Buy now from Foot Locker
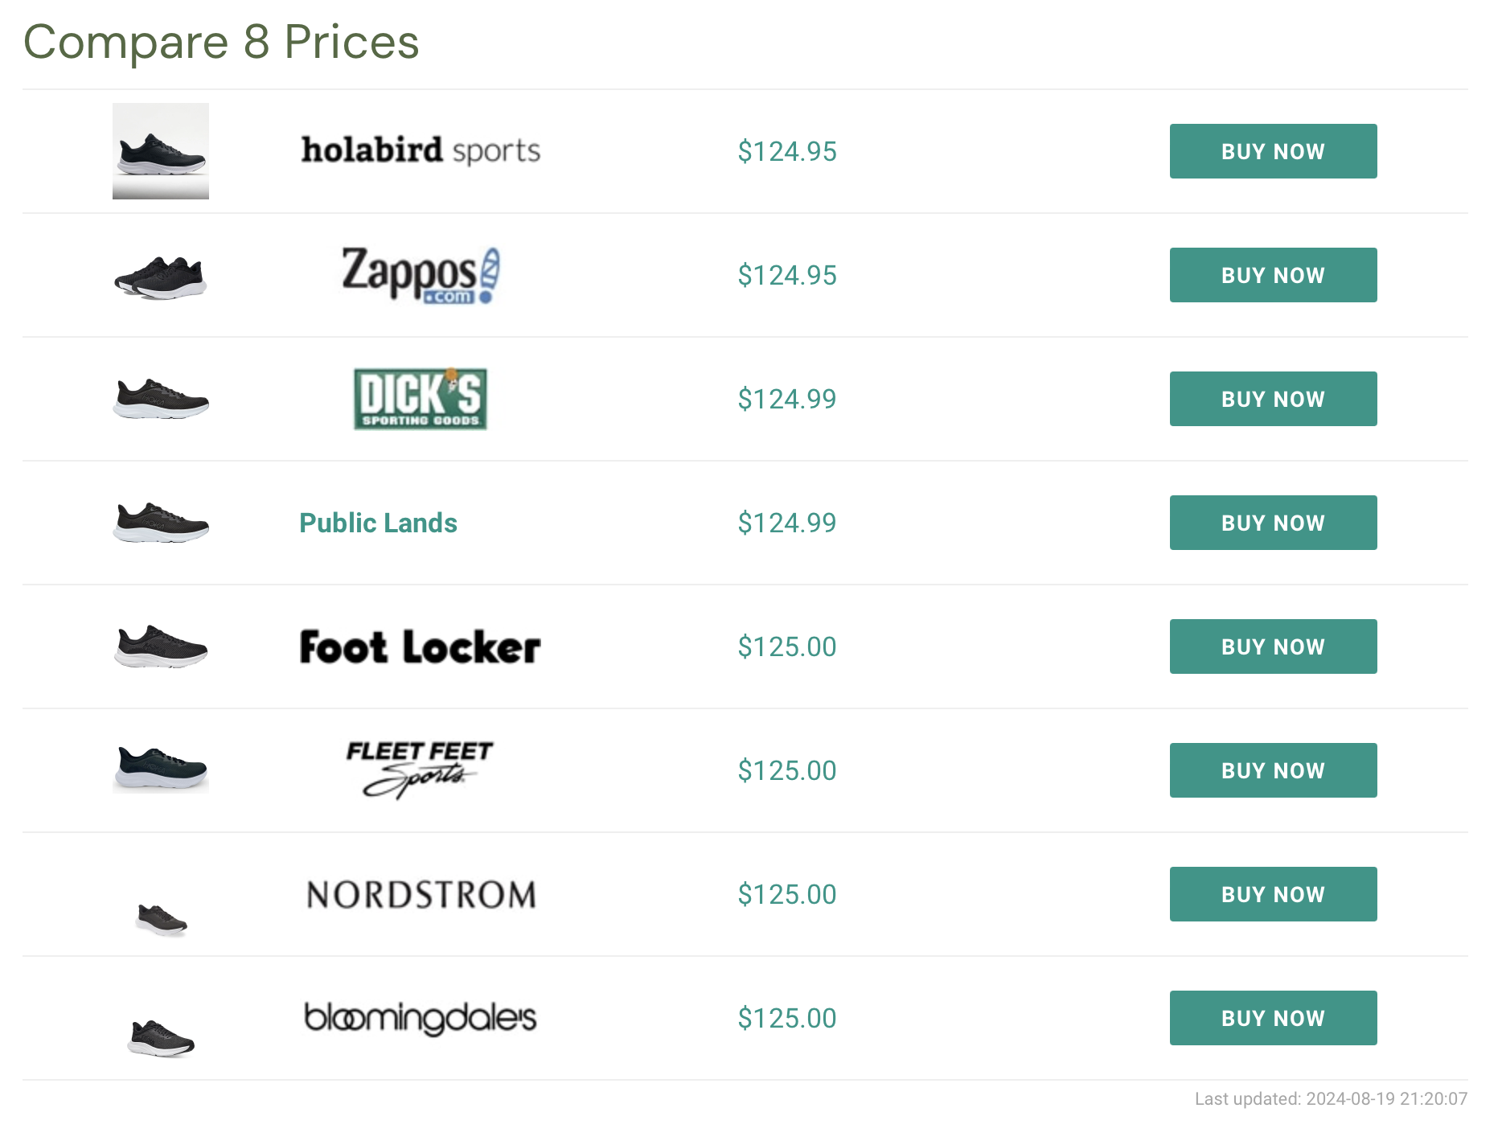Image resolution: width=1502 pixels, height=1145 pixels. (x=1273, y=646)
